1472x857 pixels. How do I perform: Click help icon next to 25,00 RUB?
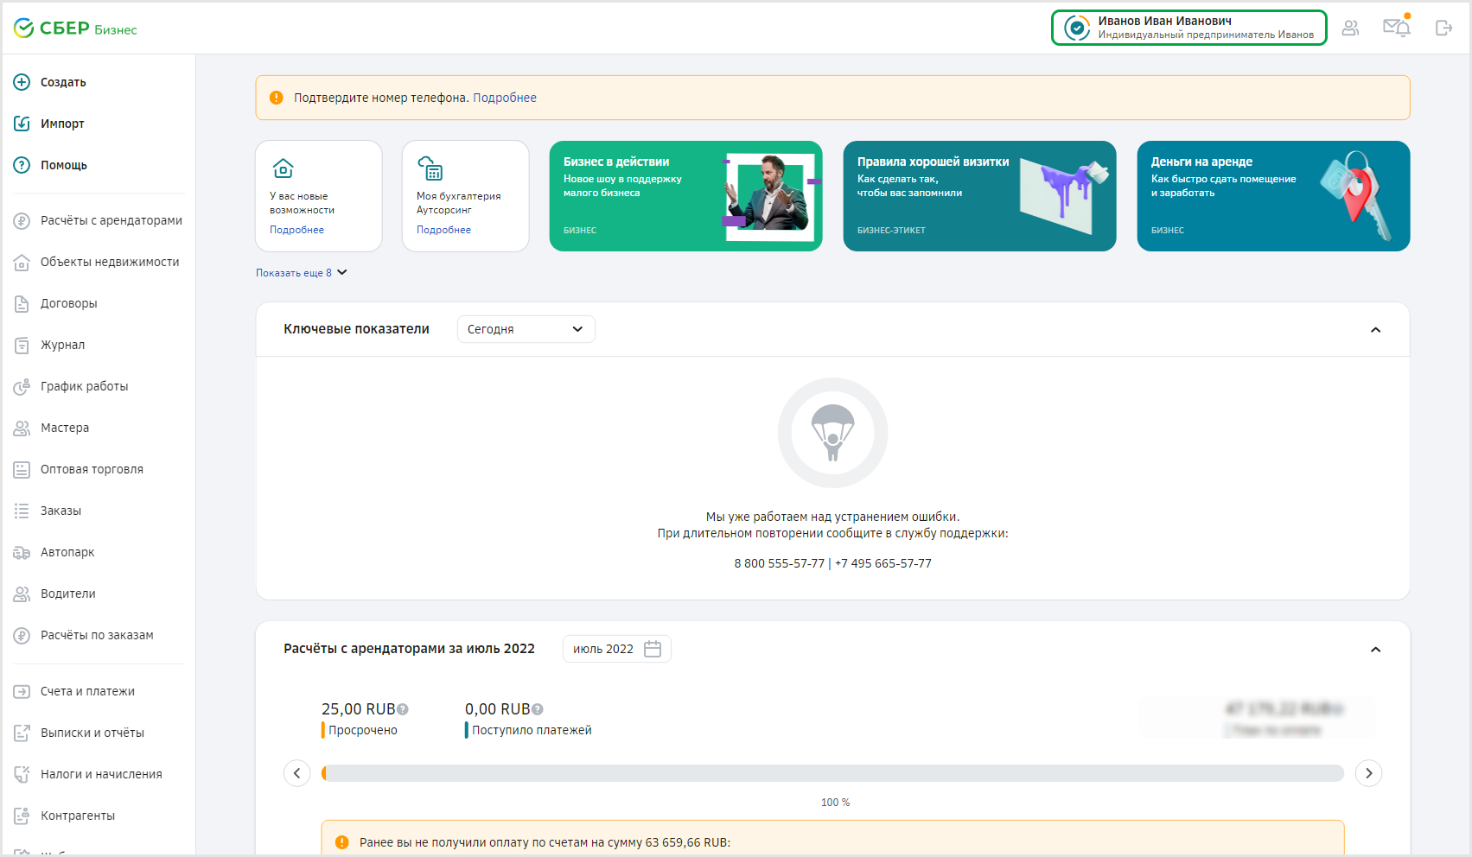click(403, 709)
